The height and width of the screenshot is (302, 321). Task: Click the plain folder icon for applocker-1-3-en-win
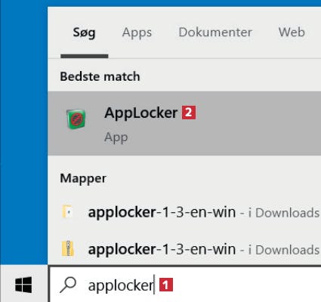(68, 211)
